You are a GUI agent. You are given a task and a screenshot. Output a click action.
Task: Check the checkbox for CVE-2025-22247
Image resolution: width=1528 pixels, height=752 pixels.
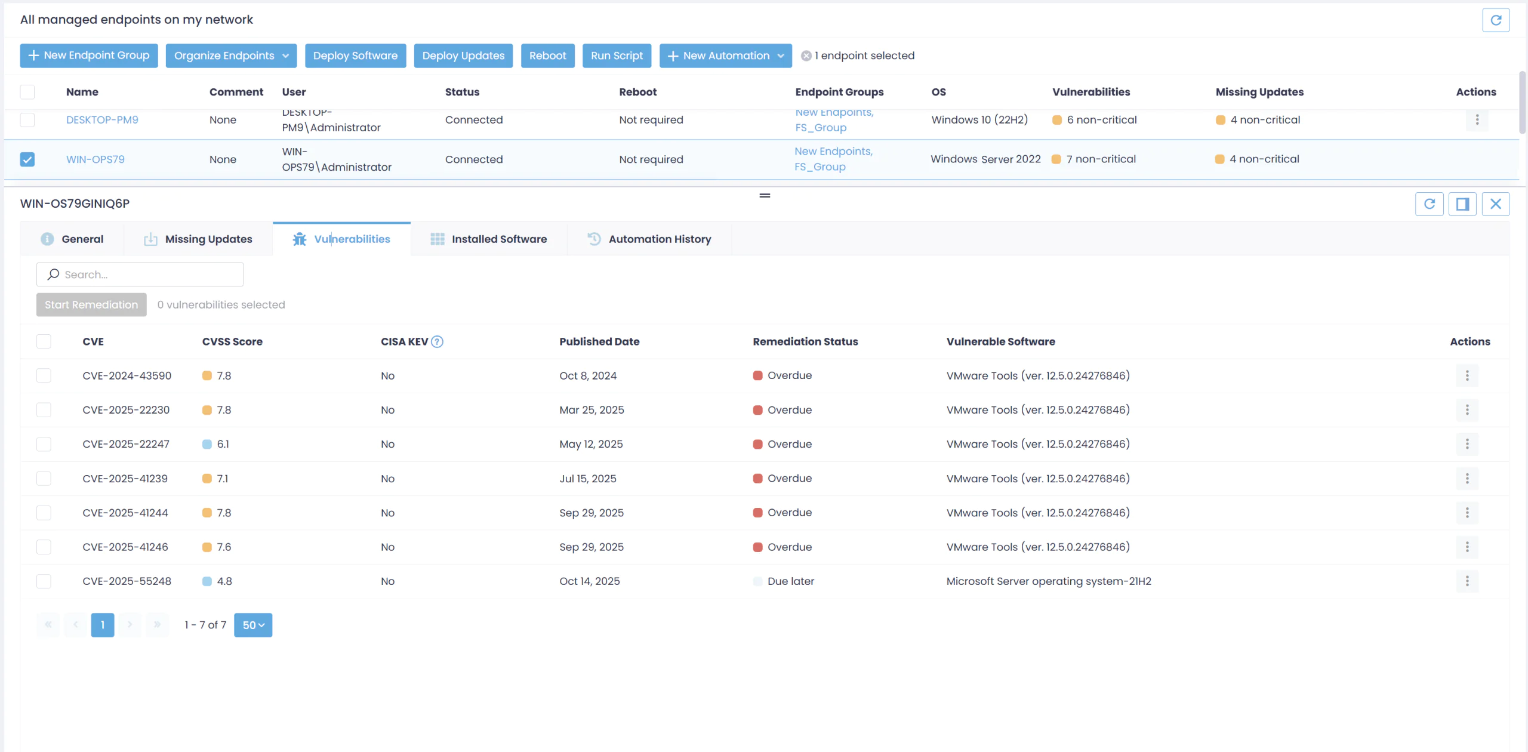click(x=44, y=444)
